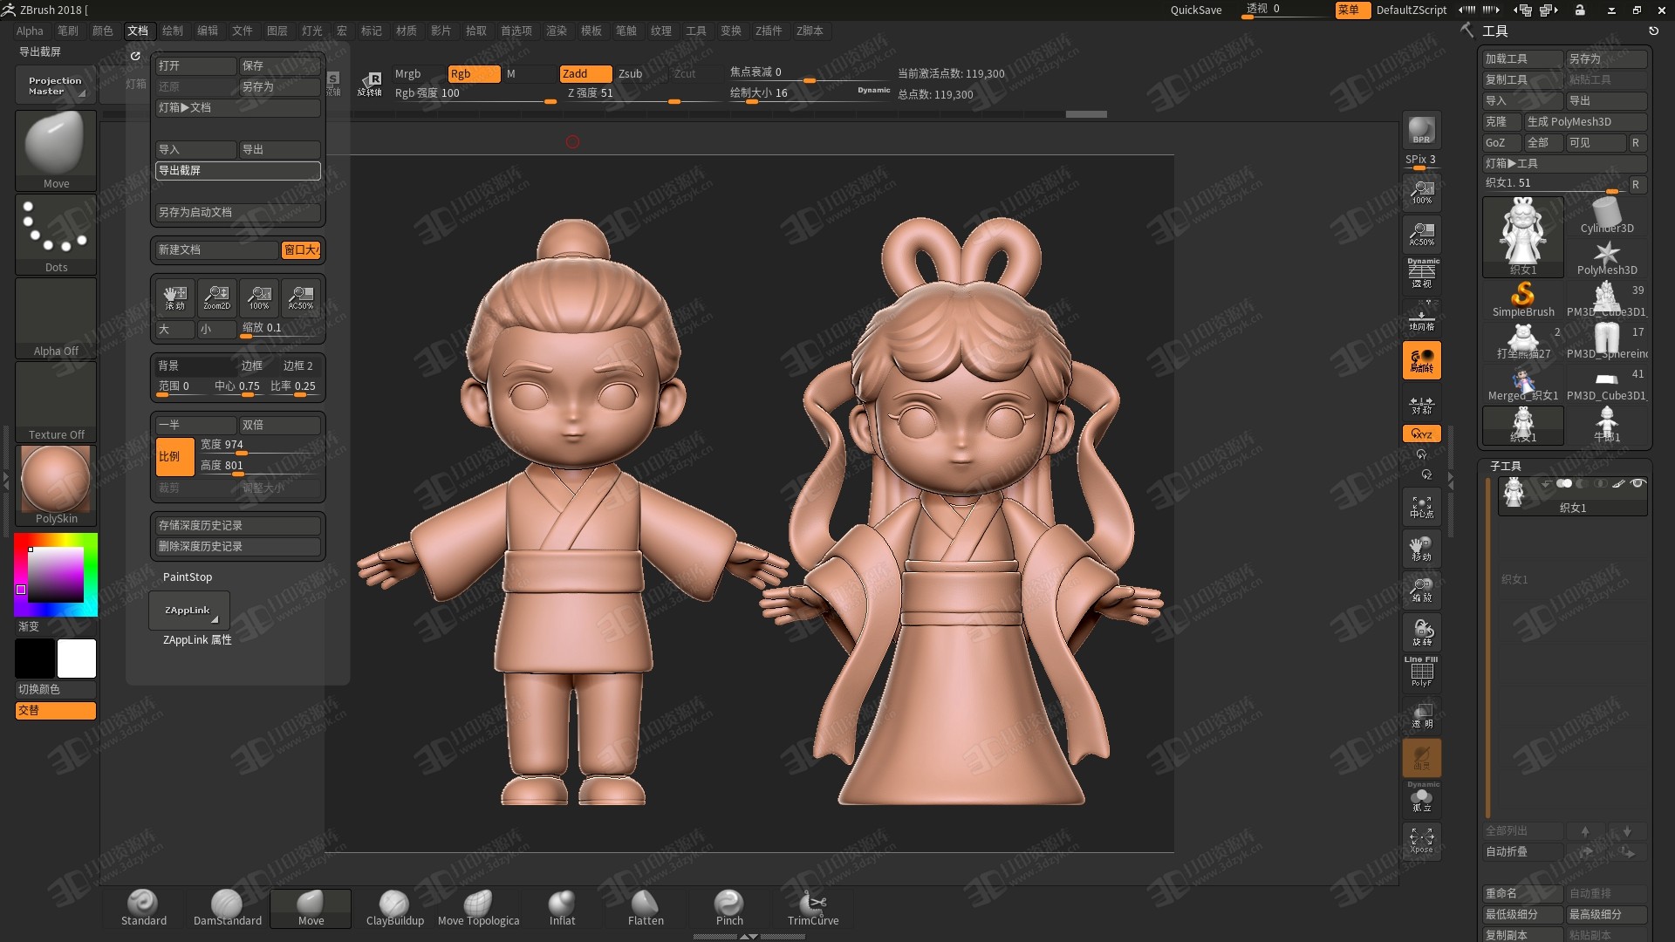Click the 100% actual size icon in right shelf
This screenshot has height=942, width=1675.
(x=1421, y=191)
